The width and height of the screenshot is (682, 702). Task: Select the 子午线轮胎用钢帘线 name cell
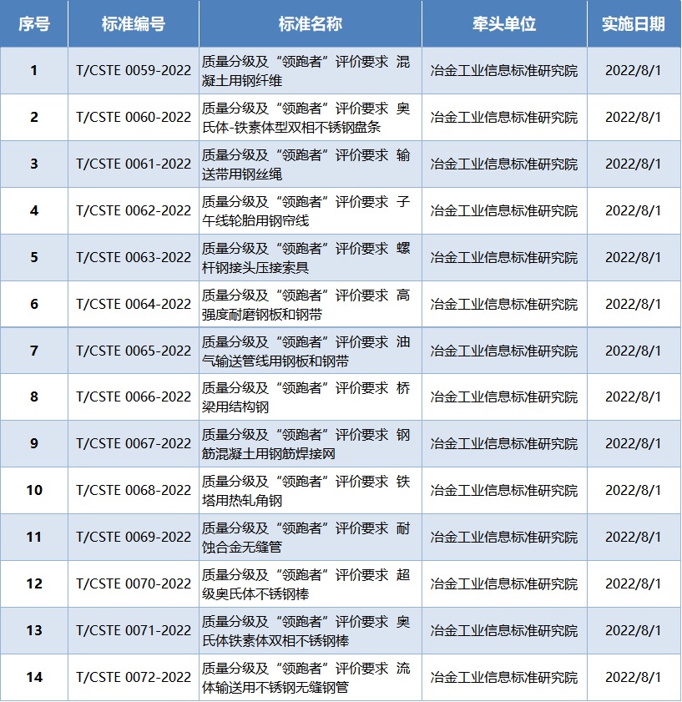(311, 211)
